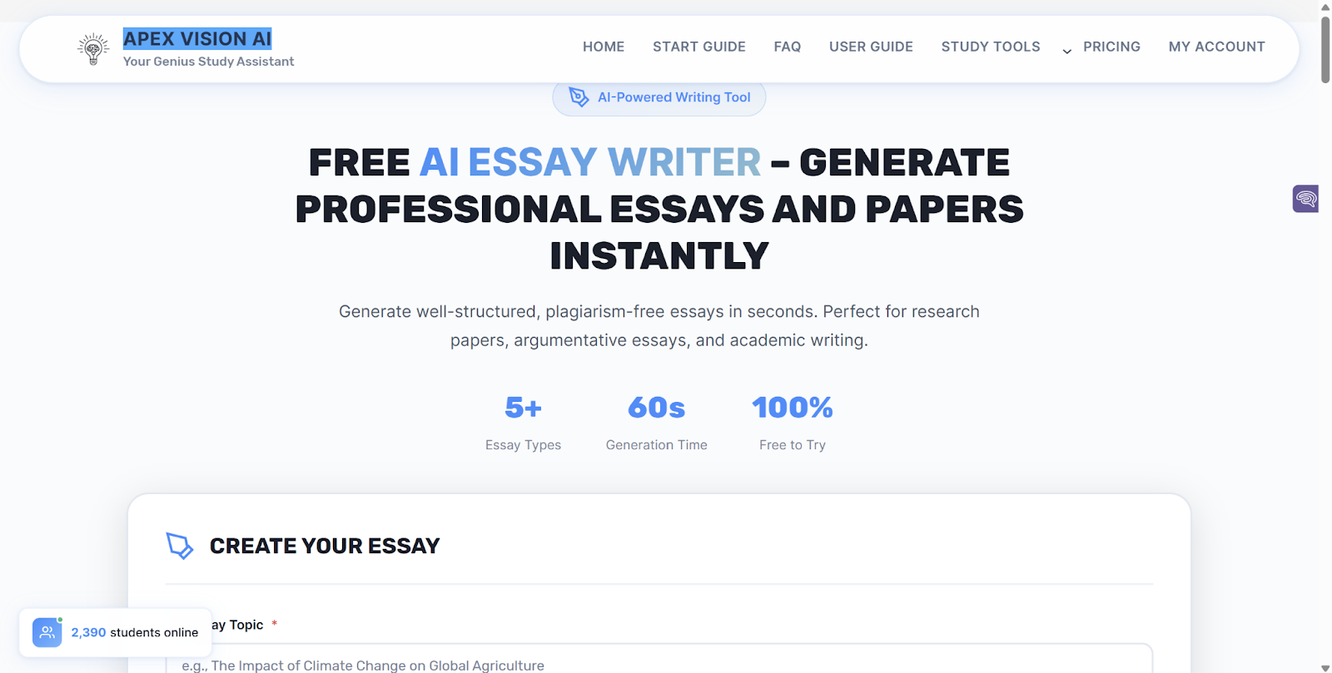Open the Pricing page
Image resolution: width=1332 pixels, height=673 pixels.
point(1111,47)
